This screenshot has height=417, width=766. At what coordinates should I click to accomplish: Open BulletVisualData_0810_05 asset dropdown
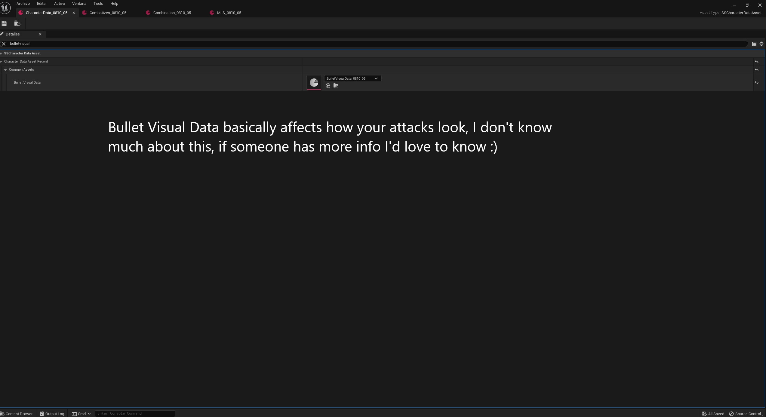pyautogui.click(x=352, y=78)
